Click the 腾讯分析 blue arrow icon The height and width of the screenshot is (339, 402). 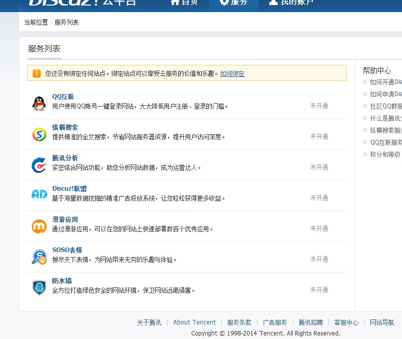tap(39, 165)
